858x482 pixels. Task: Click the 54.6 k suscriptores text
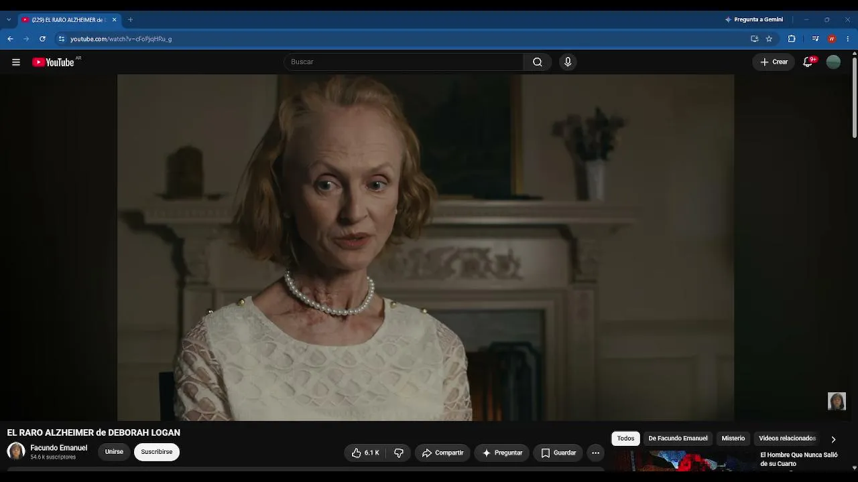coord(53,457)
